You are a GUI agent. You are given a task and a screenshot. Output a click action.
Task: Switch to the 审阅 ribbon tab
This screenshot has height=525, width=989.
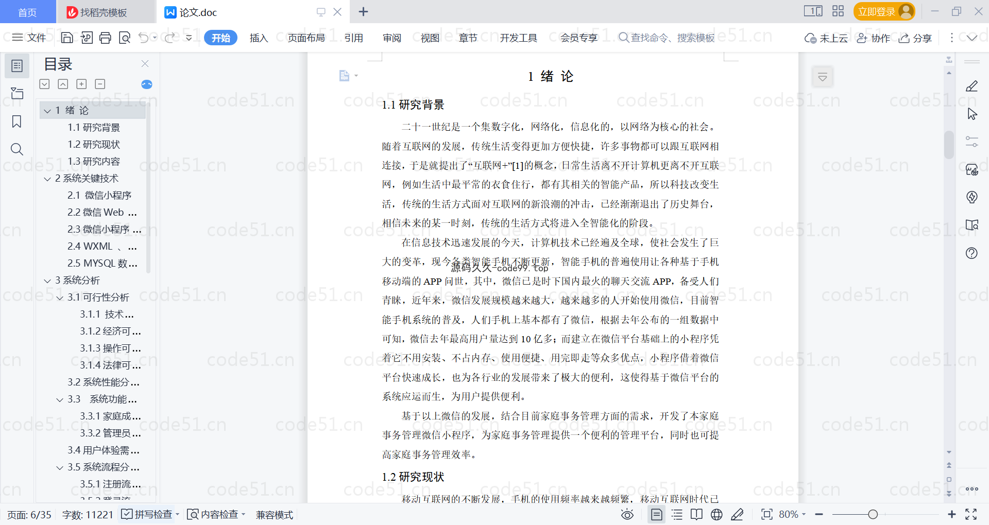pyautogui.click(x=391, y=38)
